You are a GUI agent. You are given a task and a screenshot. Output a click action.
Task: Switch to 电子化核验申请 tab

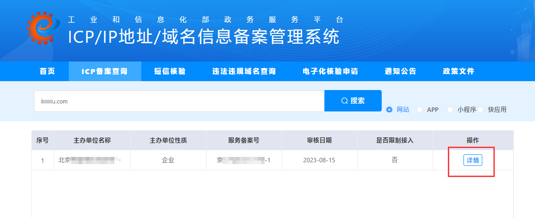[330, 71]
